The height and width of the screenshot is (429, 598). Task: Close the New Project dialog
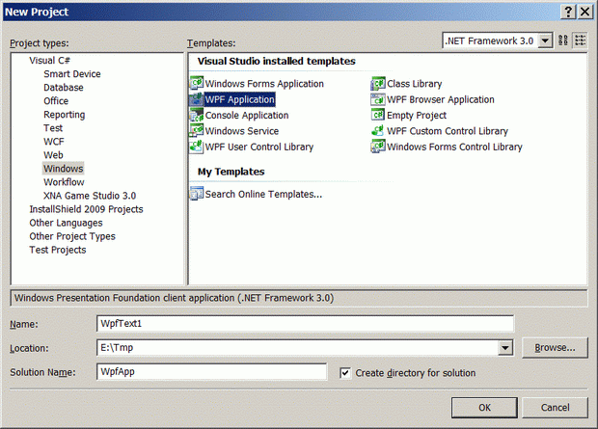point(584,12)
